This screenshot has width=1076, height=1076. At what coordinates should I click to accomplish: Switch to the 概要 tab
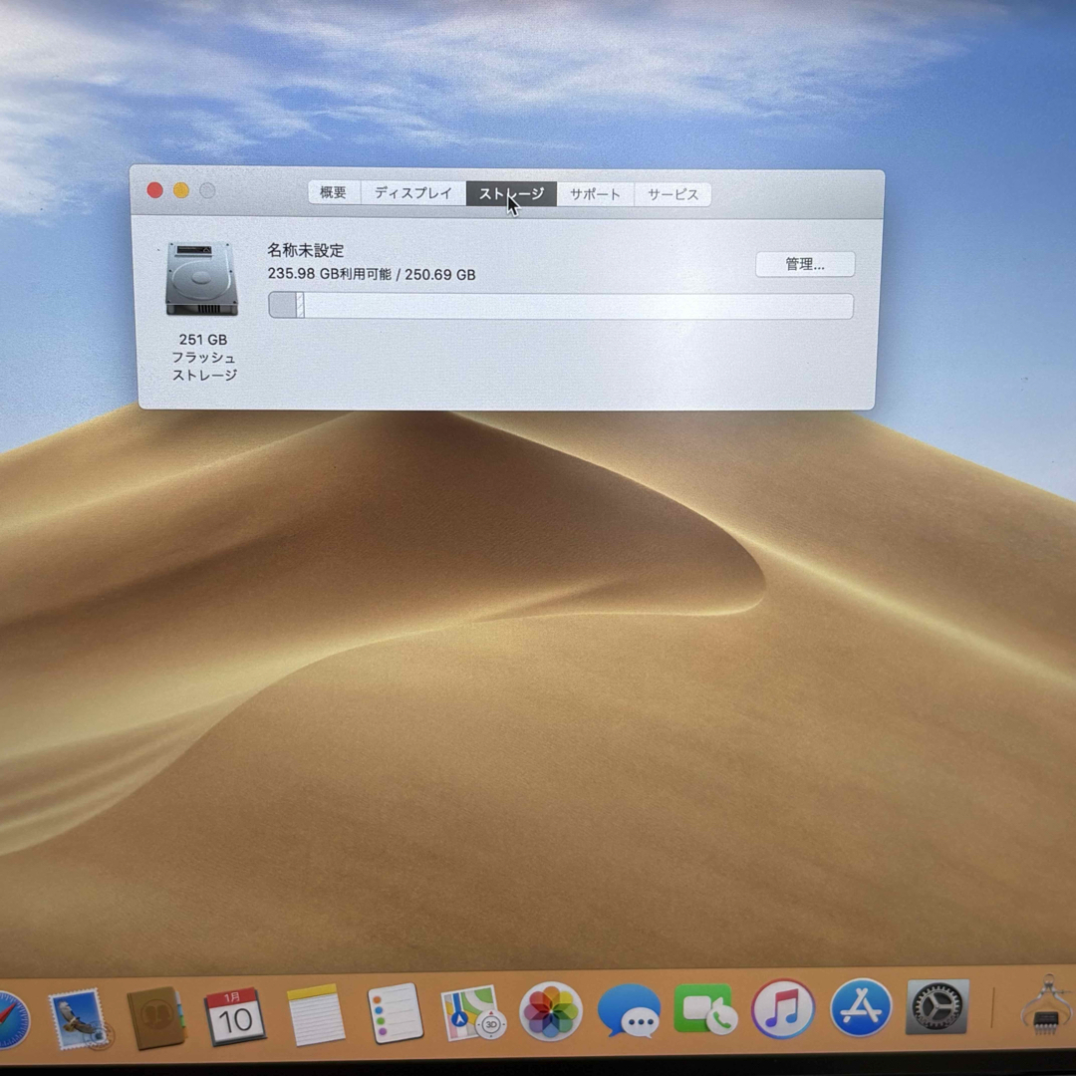click(x=334, y=193)
